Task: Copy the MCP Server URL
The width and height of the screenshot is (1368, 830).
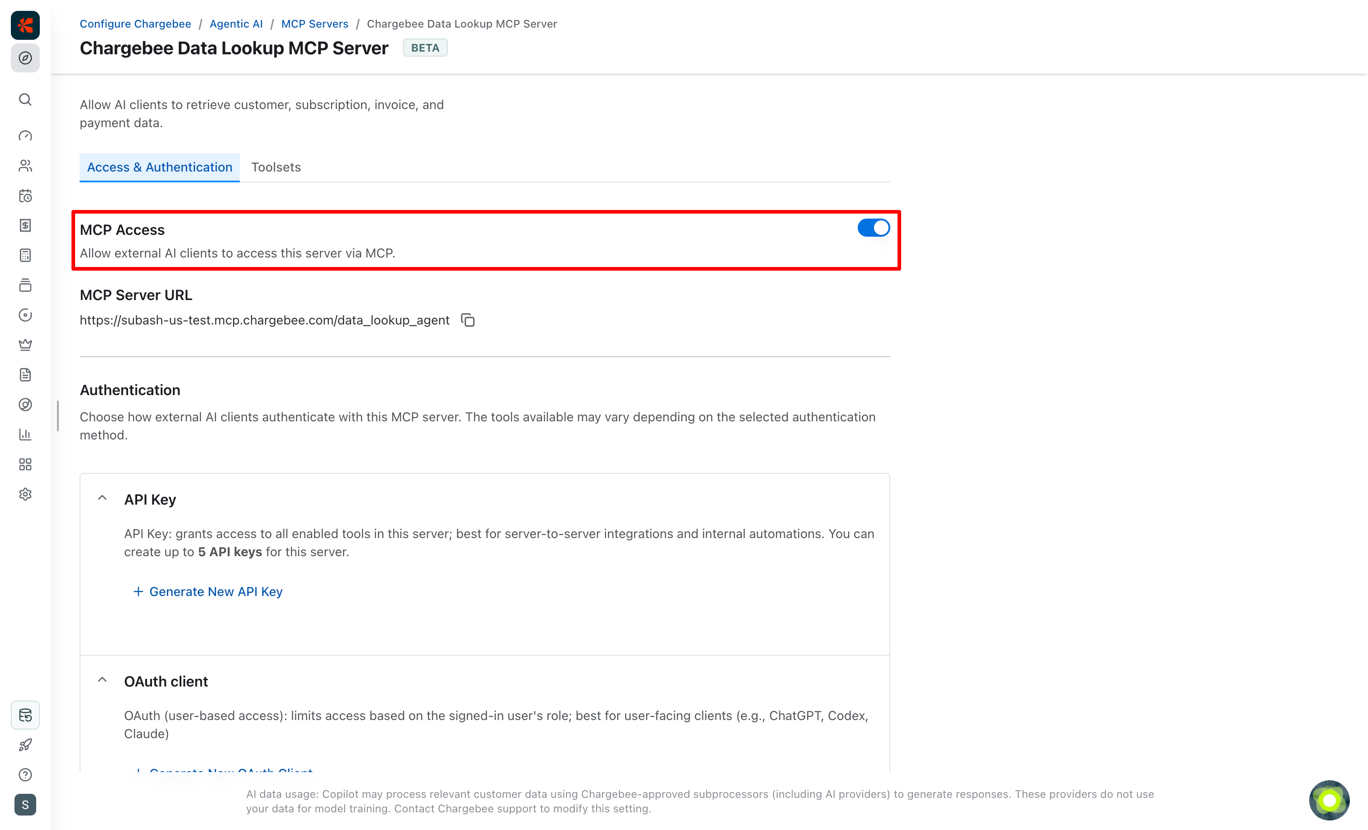Action: (x=468, y=320)
